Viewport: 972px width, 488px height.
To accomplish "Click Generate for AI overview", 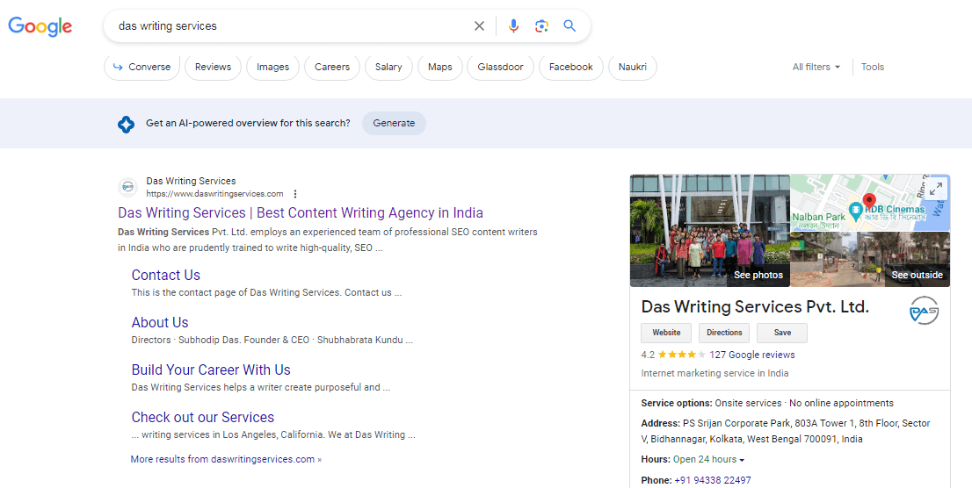I will point(394,123).
